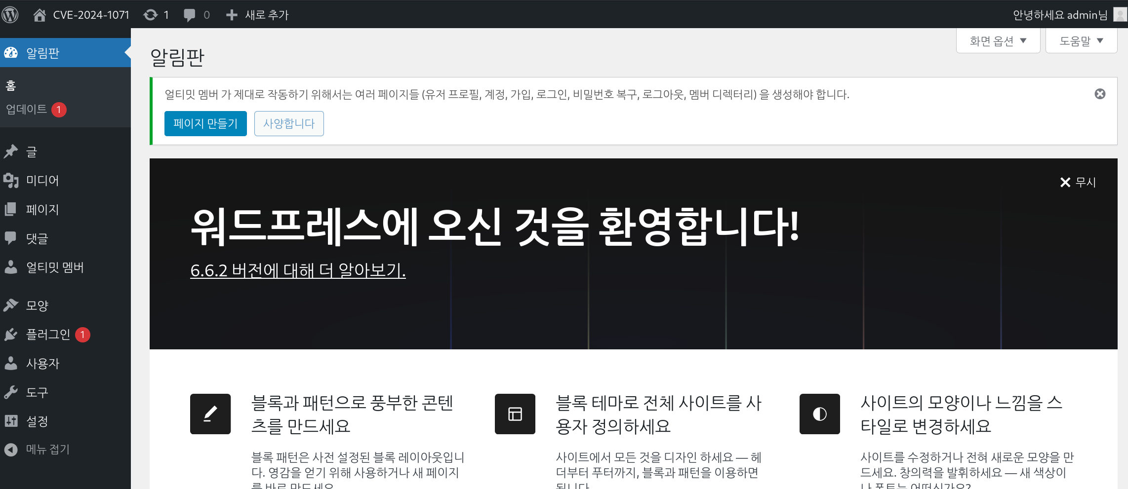Click the 사용자 user icon
1128x489 pixels.
11,363
